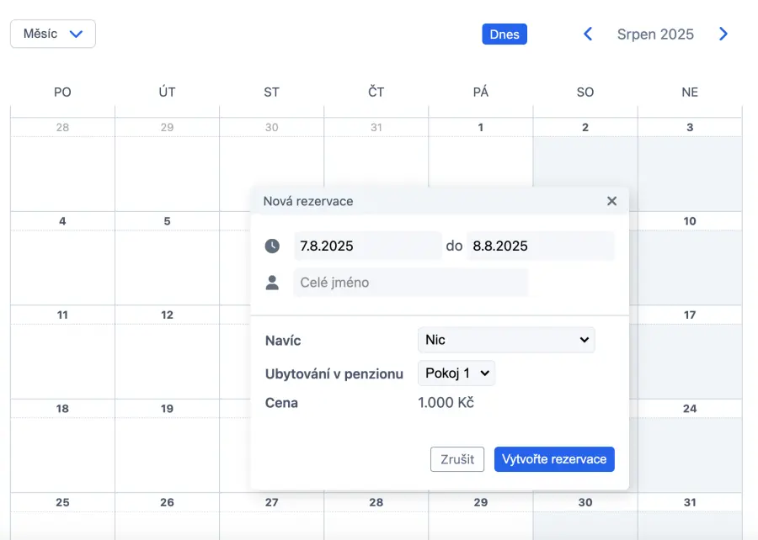
Task: Open the Měsíc view dropdown
Action: [x=53, y=34]
